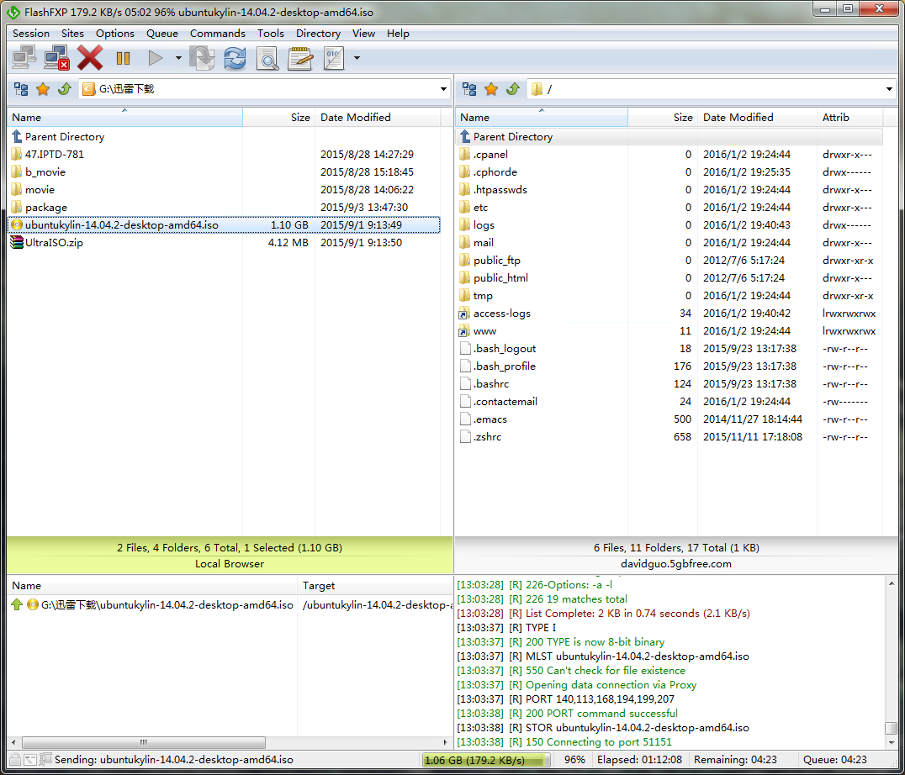Image resolution: width=905 pixels, height=775 pixels.
Task: Open the Help menu
Action: pyautogui.click(x=398, y=34)
